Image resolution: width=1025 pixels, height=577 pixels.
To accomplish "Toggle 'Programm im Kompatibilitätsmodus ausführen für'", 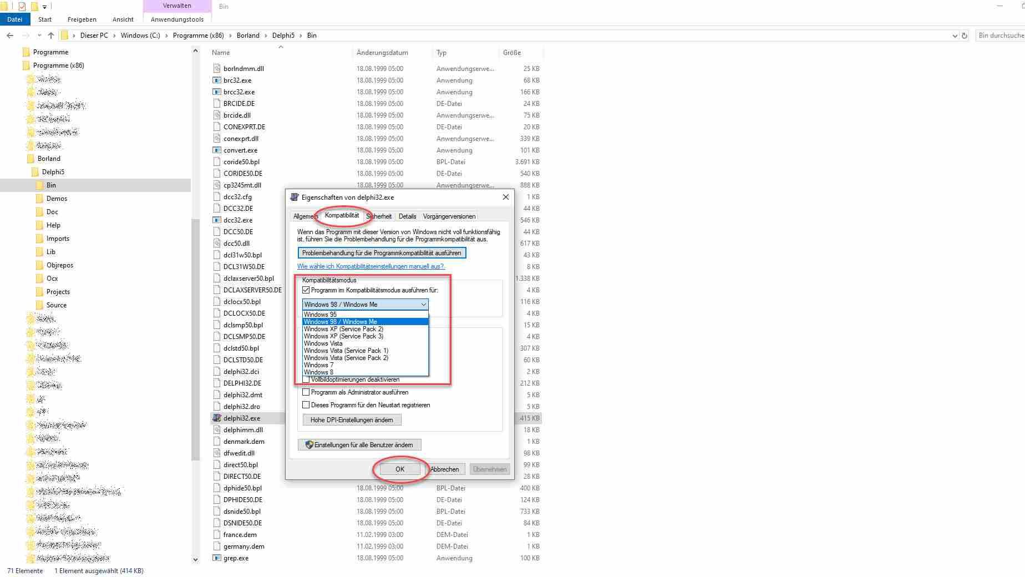I will click(x=306, y=290).
